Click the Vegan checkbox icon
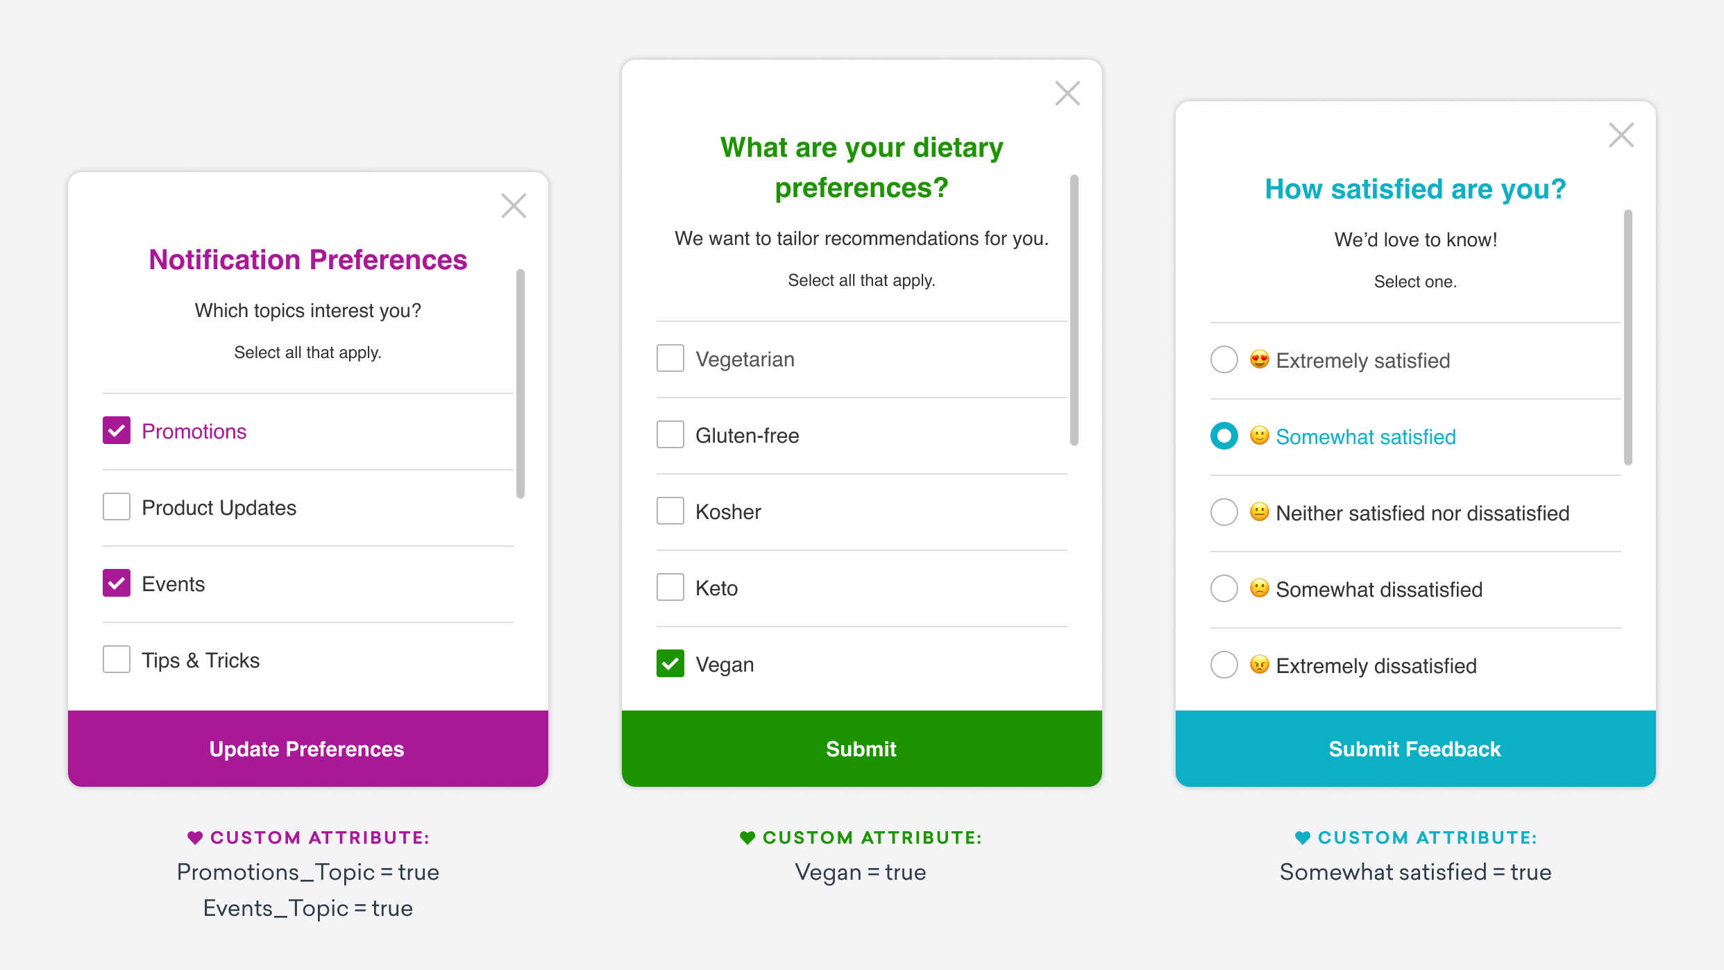The image size is (1724, 970). pyautogui.click(x=669, y=662)
